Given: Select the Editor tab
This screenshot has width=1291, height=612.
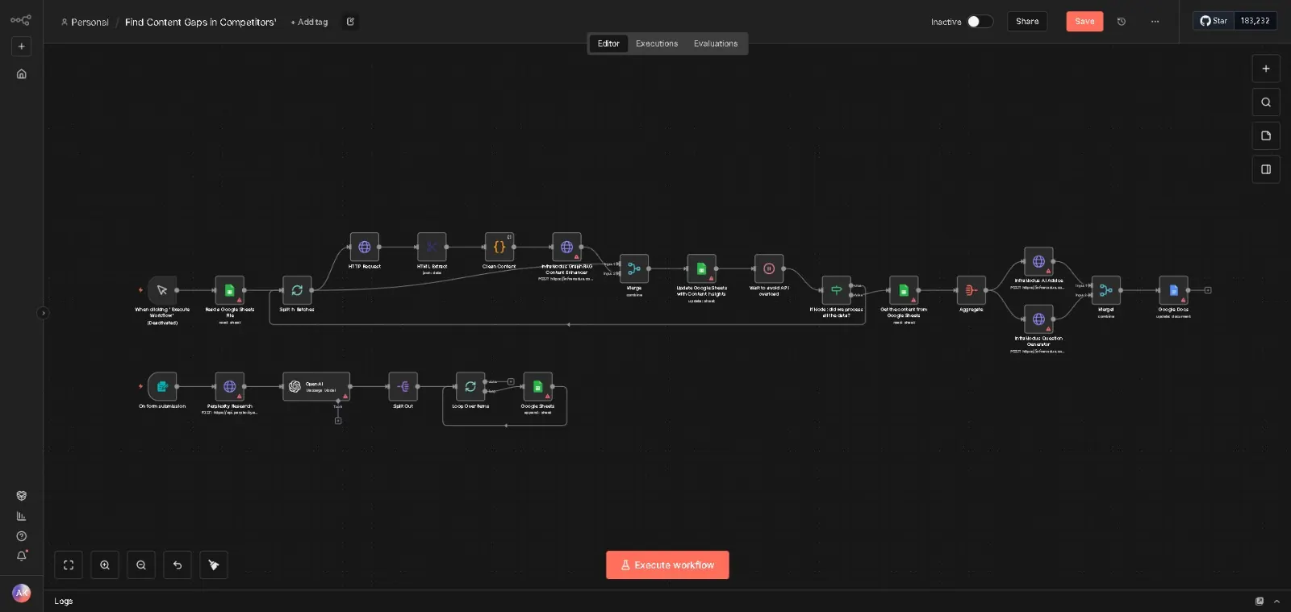Looking at the screenshot, I should 608,44.
